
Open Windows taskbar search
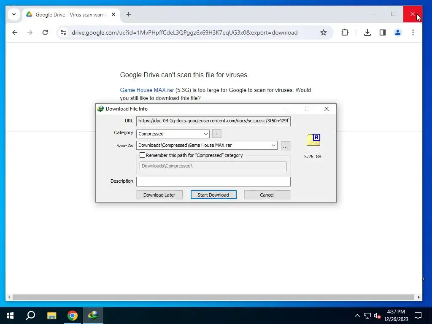coord(30,316)
